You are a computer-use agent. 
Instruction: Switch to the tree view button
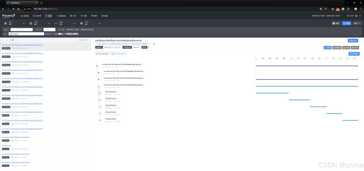(337, 48)
